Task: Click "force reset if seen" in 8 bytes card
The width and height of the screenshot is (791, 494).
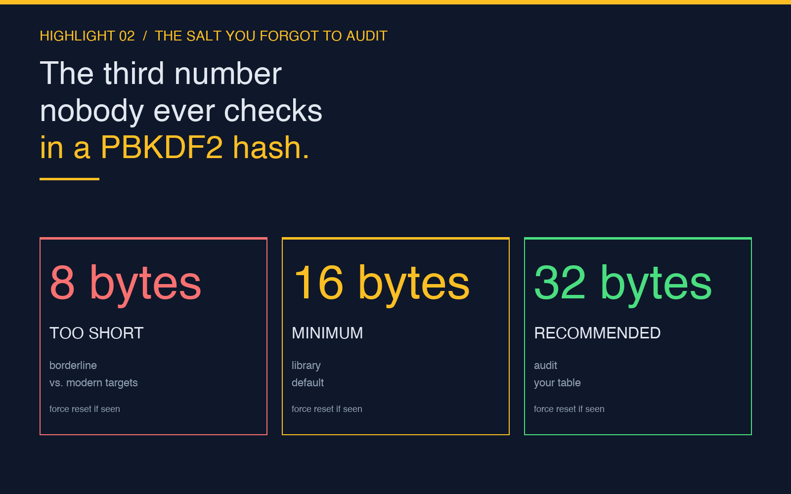Action: [x=85, y=409]
